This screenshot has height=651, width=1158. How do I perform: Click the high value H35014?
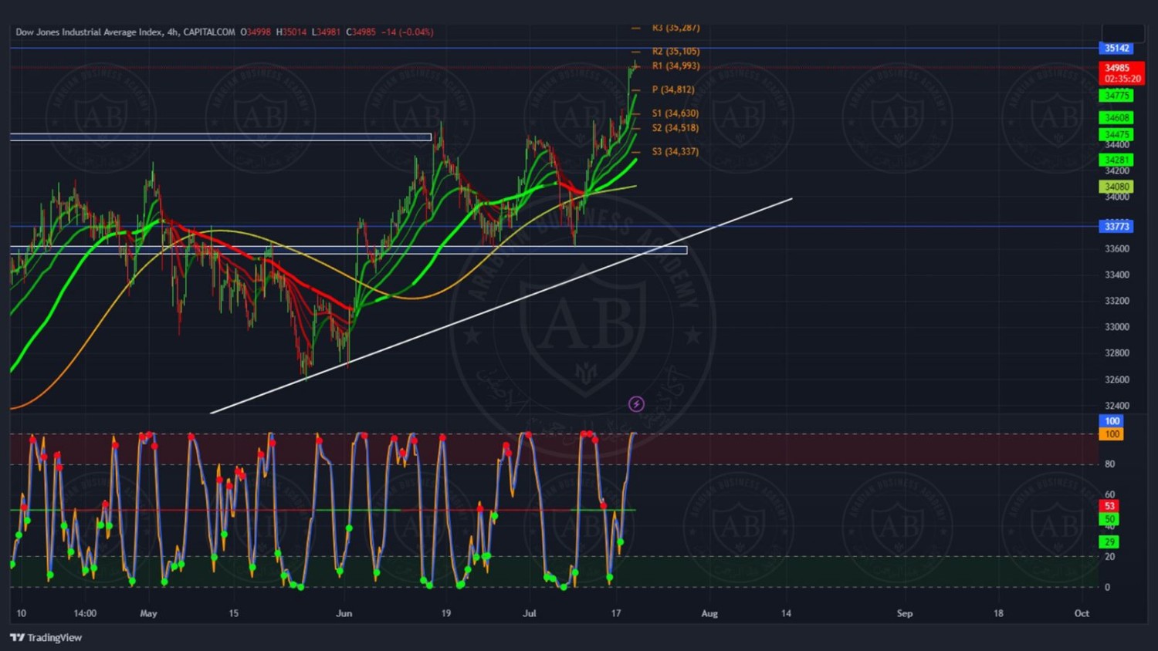coord(292,32)
